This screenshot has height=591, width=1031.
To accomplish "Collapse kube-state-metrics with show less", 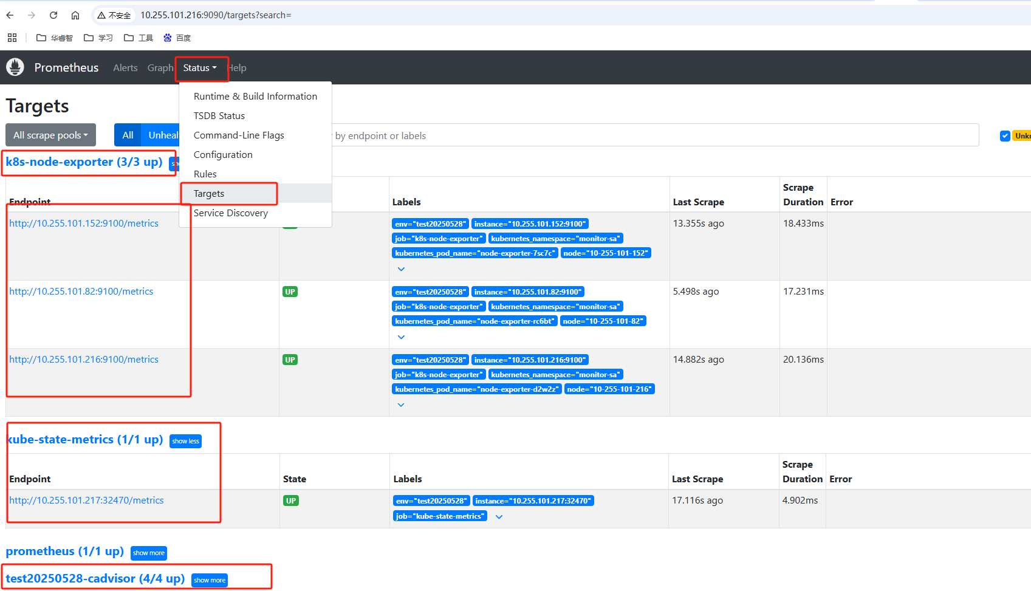I will pos(185,441).
